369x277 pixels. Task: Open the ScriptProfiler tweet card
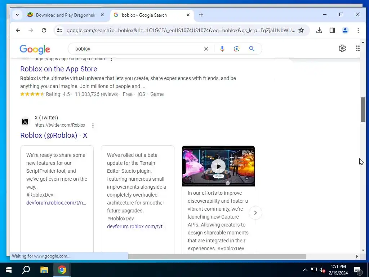(x=57, y=199)
